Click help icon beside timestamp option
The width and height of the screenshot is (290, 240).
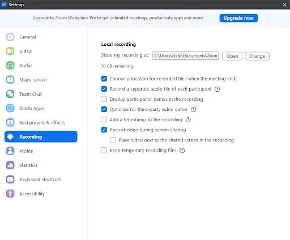pos(188,119)
